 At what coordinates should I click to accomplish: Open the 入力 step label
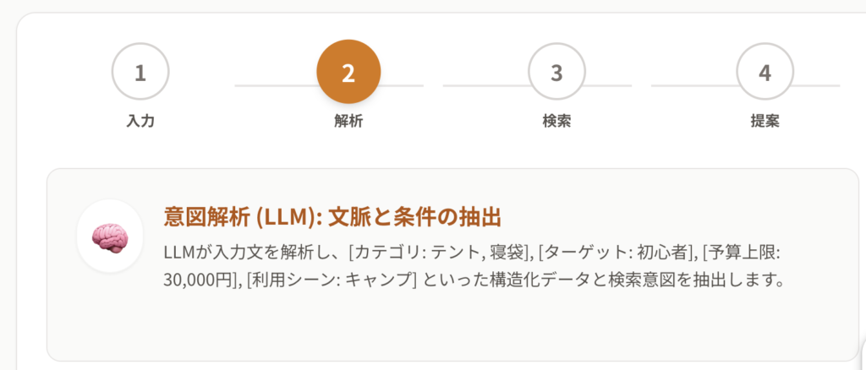(x=140, y=120)
